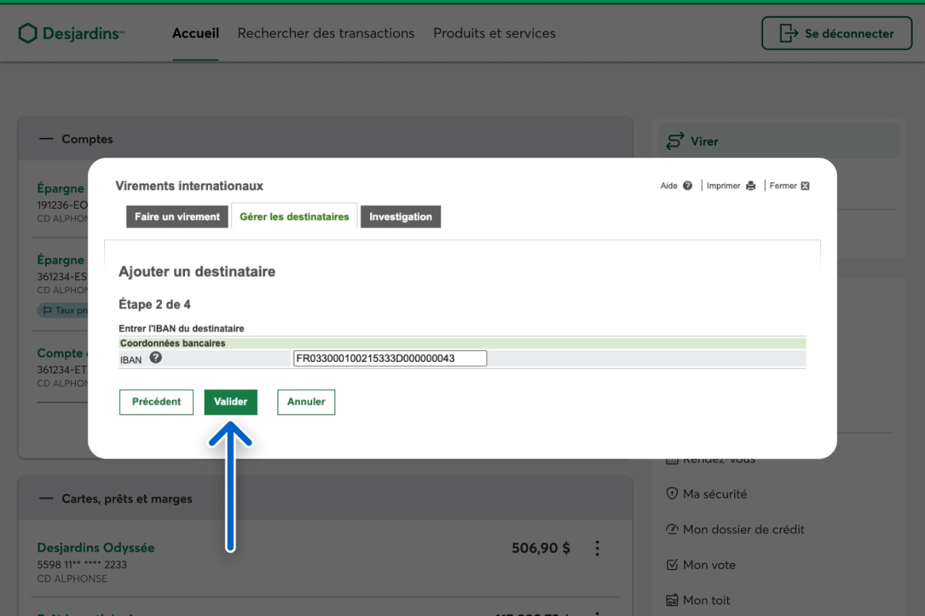
Task: Click the Fermer X icon
Action: (x=805, y=186)
